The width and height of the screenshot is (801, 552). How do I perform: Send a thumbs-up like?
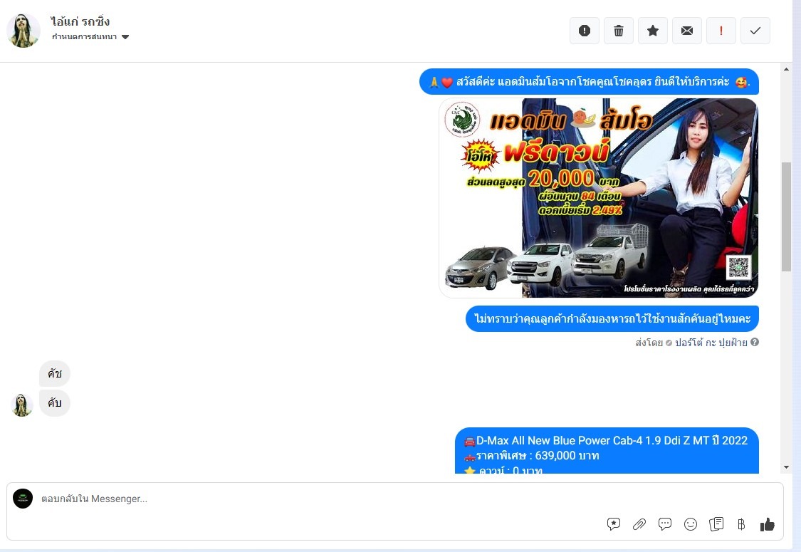click(768, 524)
